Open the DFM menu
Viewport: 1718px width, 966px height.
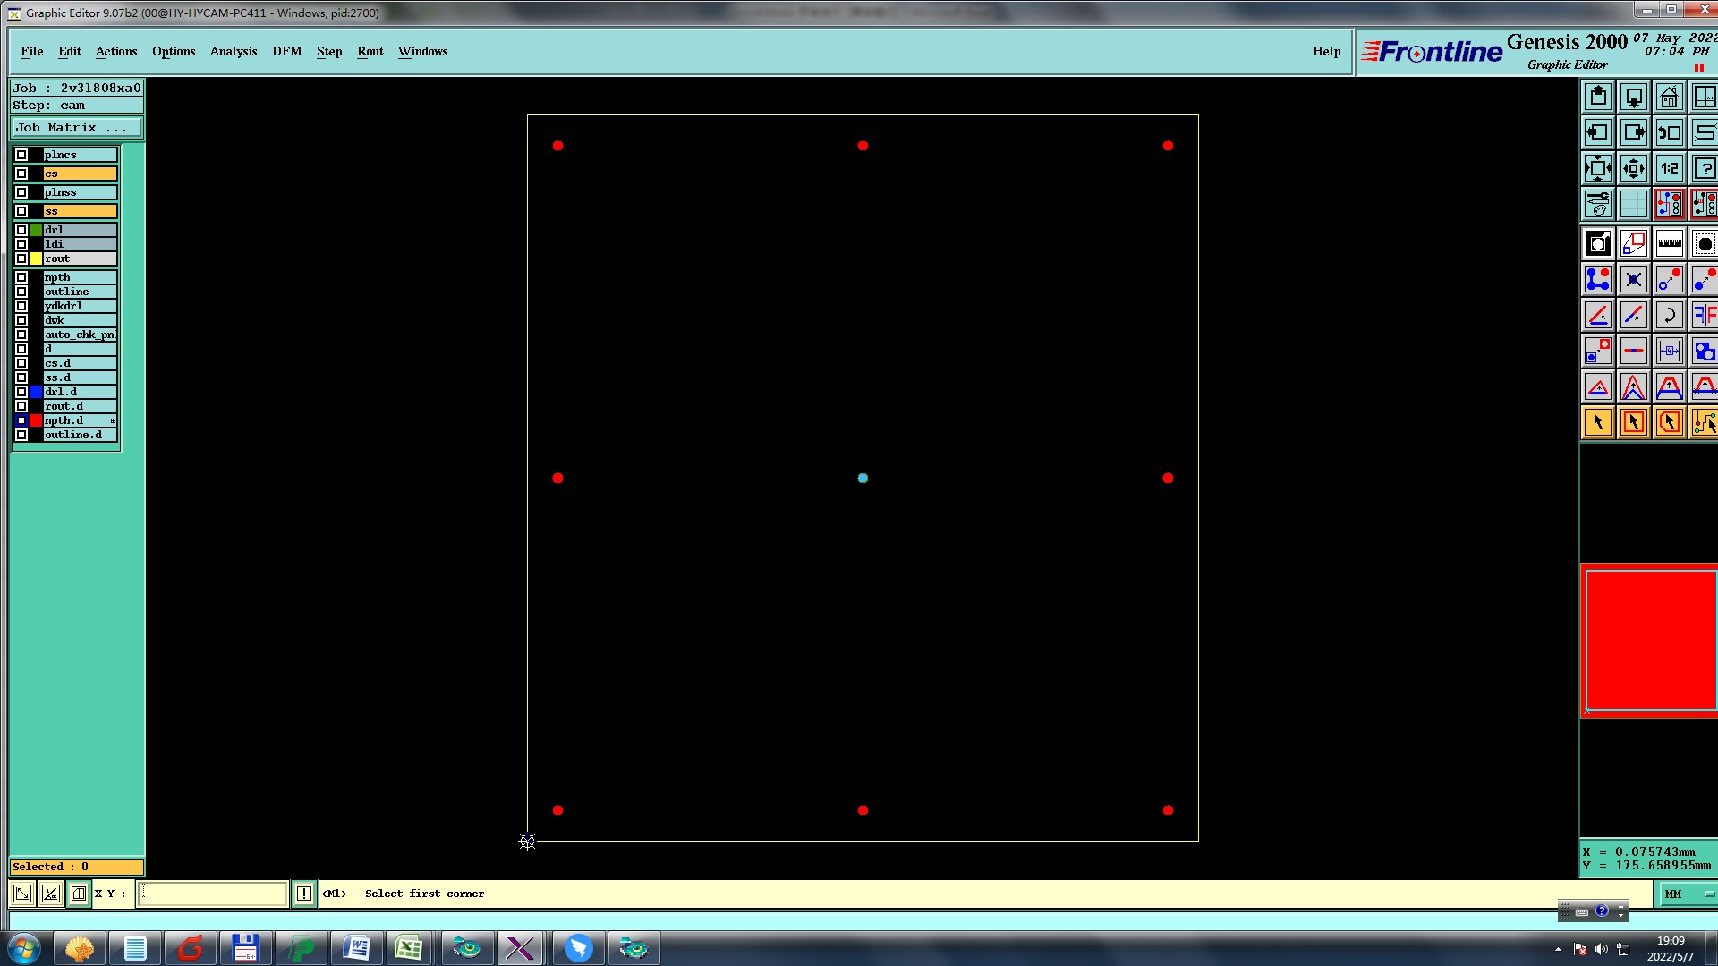286,51
